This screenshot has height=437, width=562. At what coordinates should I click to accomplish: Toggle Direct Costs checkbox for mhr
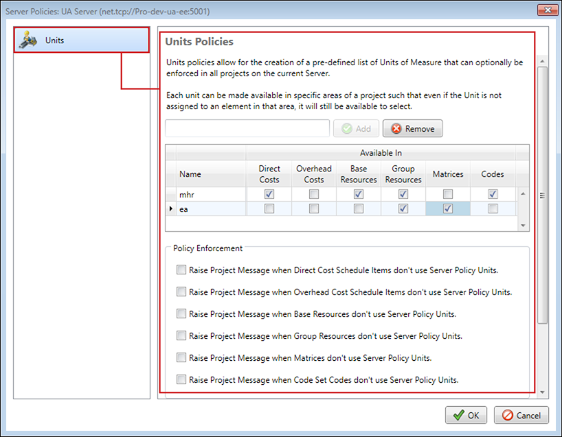[269, 195]
